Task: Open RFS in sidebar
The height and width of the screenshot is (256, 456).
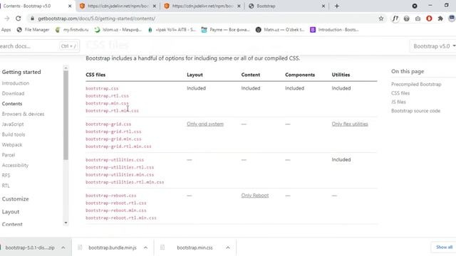Action: point(6,176)
